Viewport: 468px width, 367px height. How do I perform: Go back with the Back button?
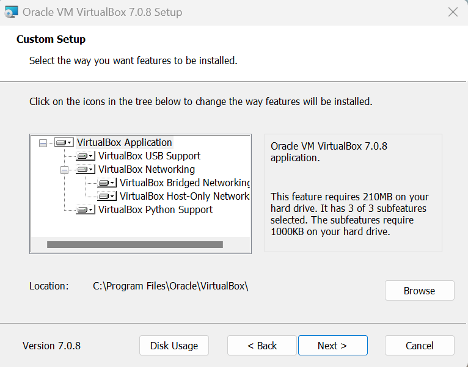262,346
